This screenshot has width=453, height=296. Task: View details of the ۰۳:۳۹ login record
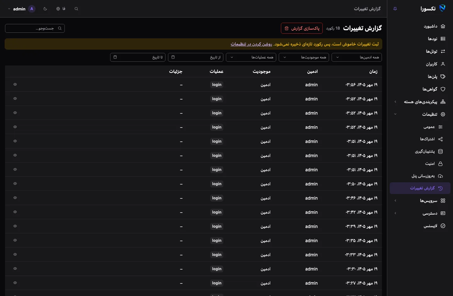coord(15,226)
